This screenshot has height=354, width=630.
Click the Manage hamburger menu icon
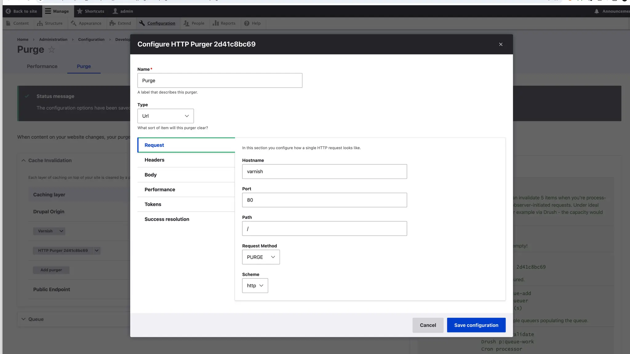tap(48, 11)
